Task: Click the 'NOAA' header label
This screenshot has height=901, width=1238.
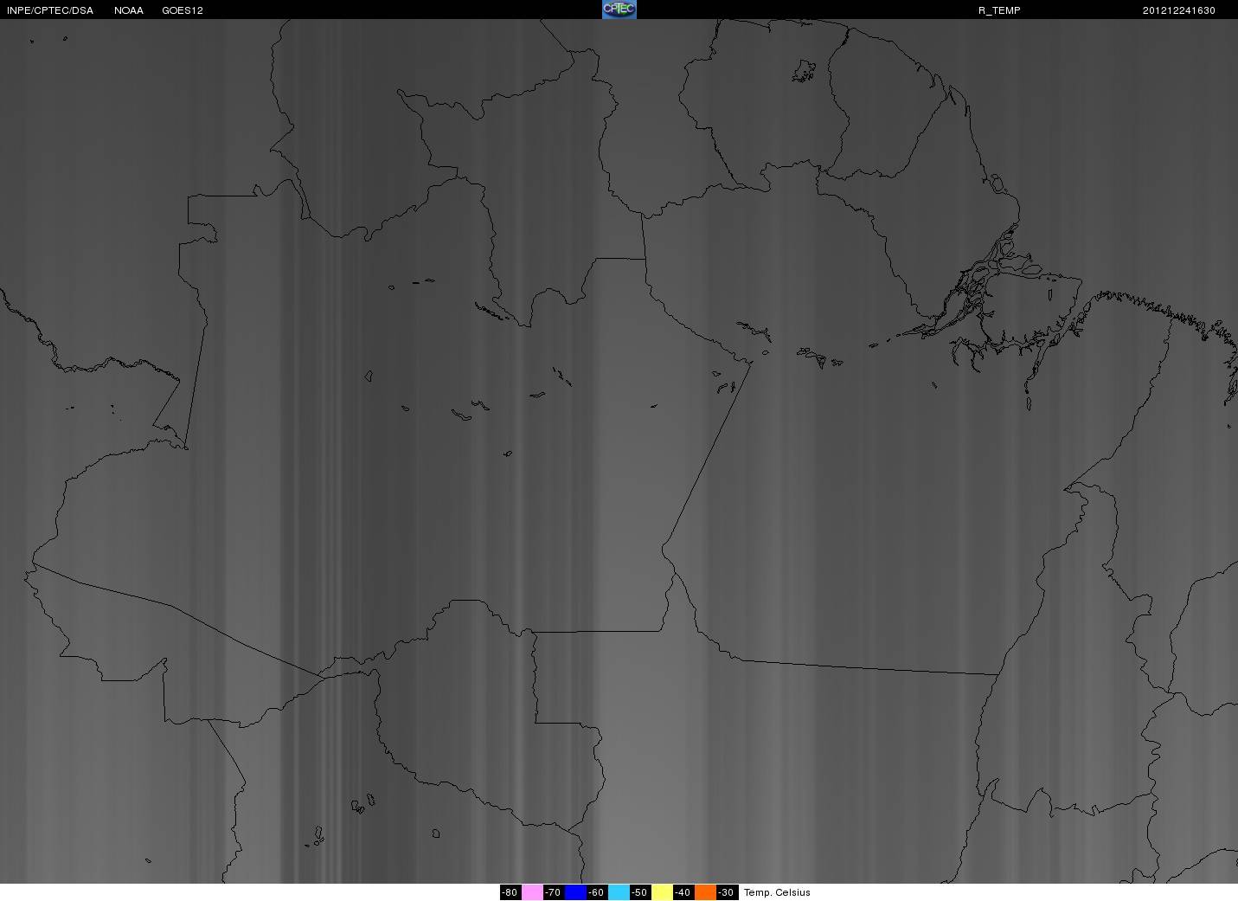Action: (129, 10)
